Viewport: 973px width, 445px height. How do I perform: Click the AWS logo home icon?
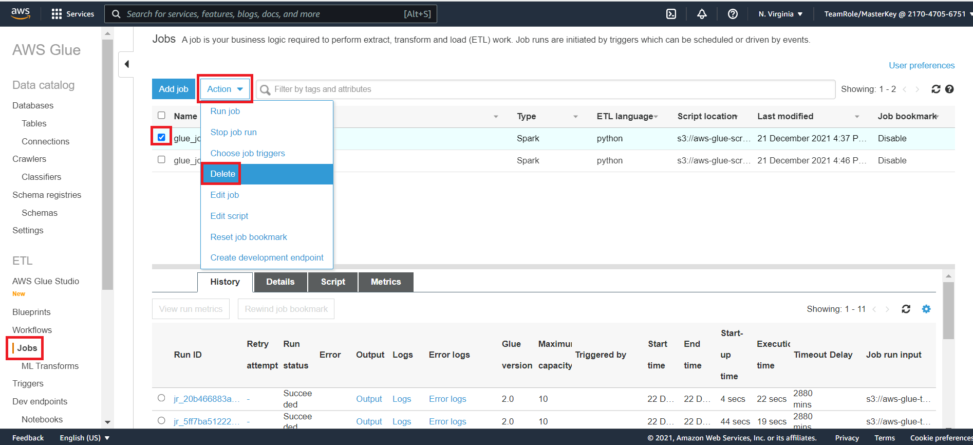point(21,13)
